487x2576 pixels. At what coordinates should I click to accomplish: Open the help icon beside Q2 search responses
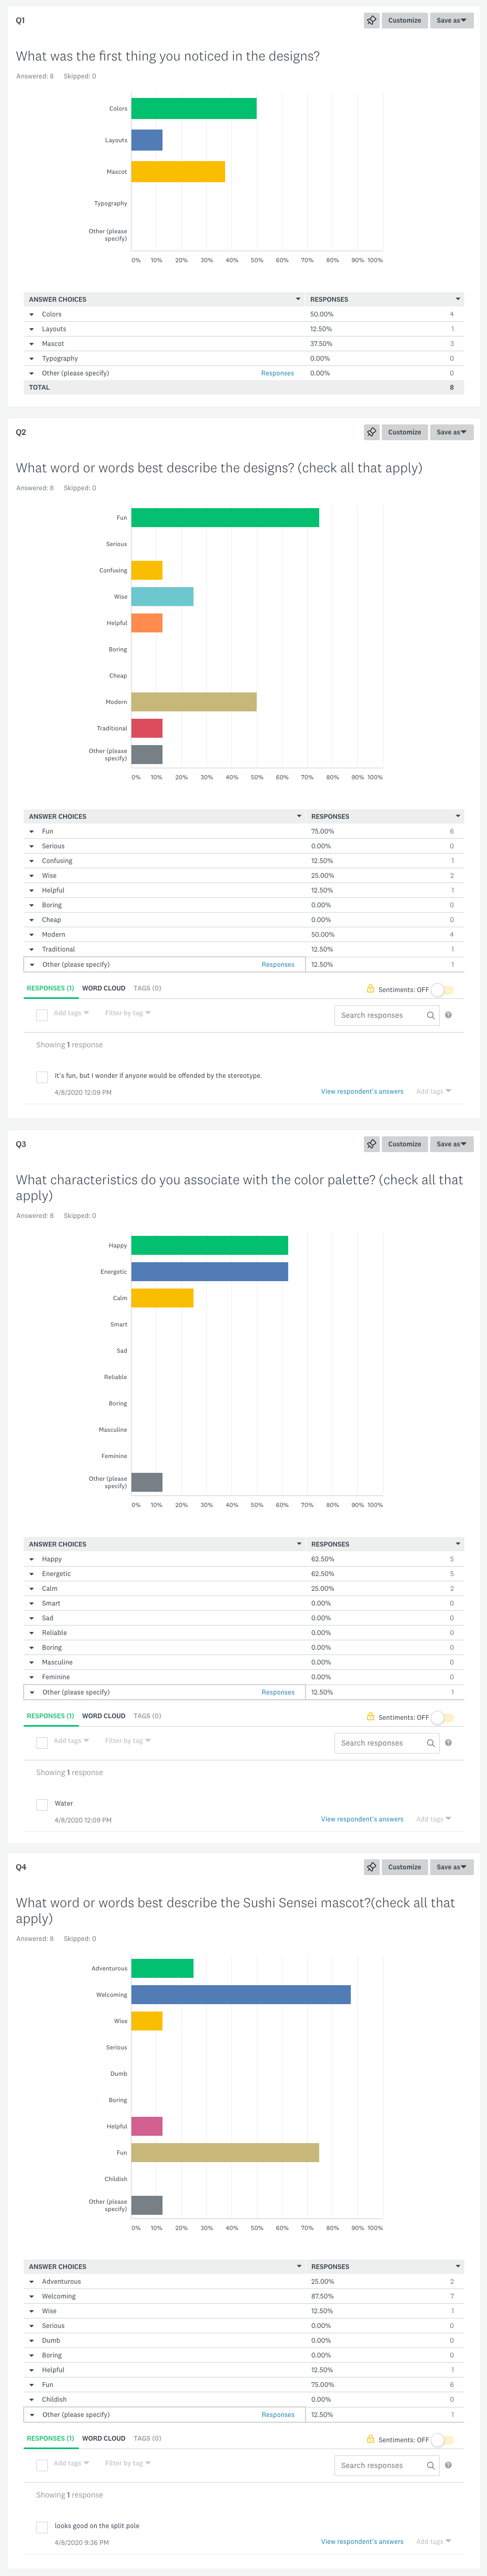click(449, 1015)
